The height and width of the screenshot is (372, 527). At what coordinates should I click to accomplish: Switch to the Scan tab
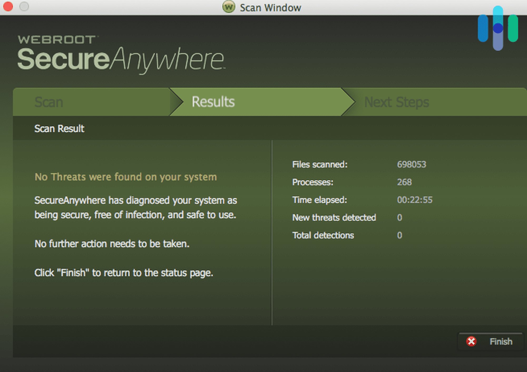pos(49,102)
